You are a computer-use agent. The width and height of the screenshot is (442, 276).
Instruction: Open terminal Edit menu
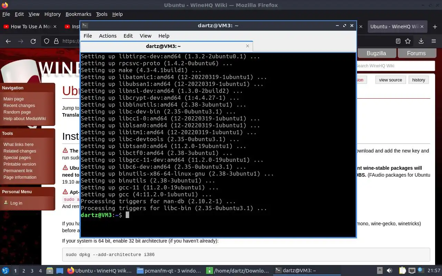pyautogui.click(x=128, y=36)
